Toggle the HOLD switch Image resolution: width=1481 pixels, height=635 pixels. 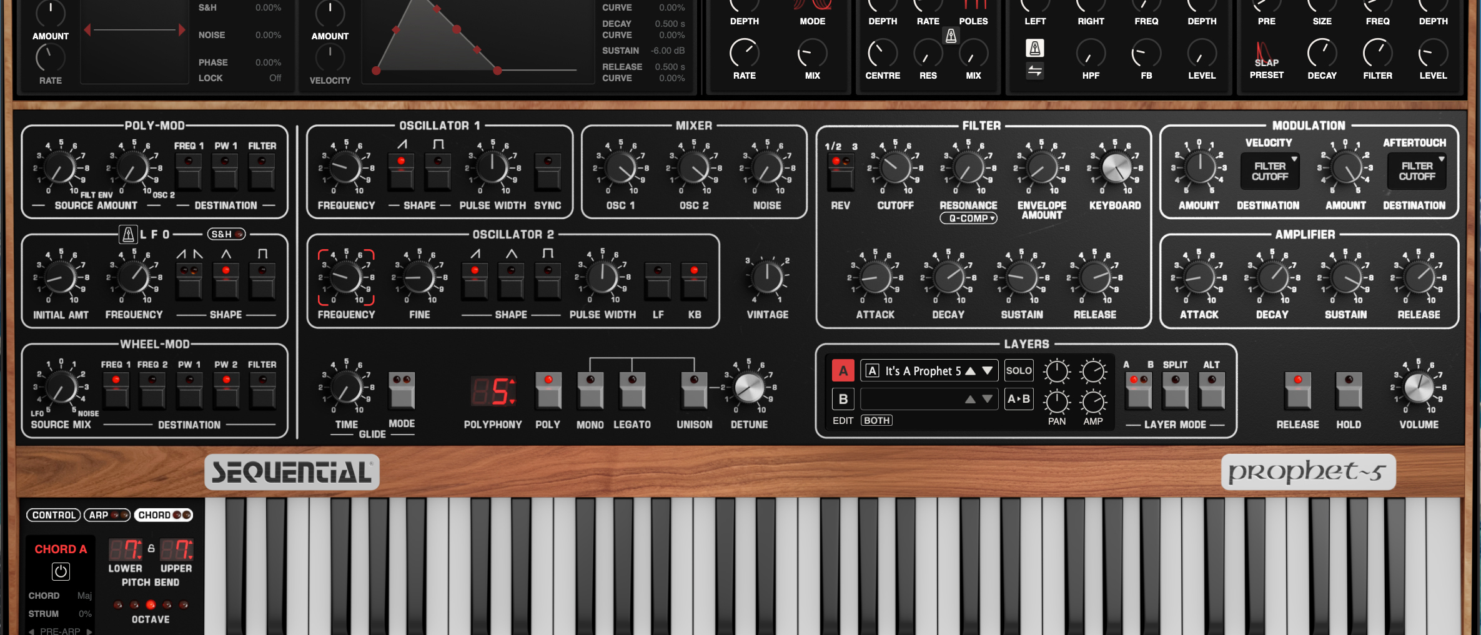[1349, 390]
